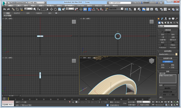This screenshot has width=181, height=108.
Task: Open the reference coordinate system View dropdown
Action: [70, 9]
